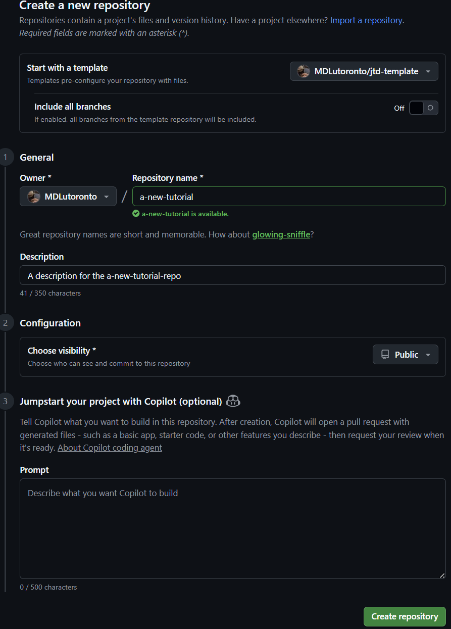This screenshot has width=451, height=629.
Task: Open the Owner dropdown
Action: pyautogui.click(x=68, y=196)
